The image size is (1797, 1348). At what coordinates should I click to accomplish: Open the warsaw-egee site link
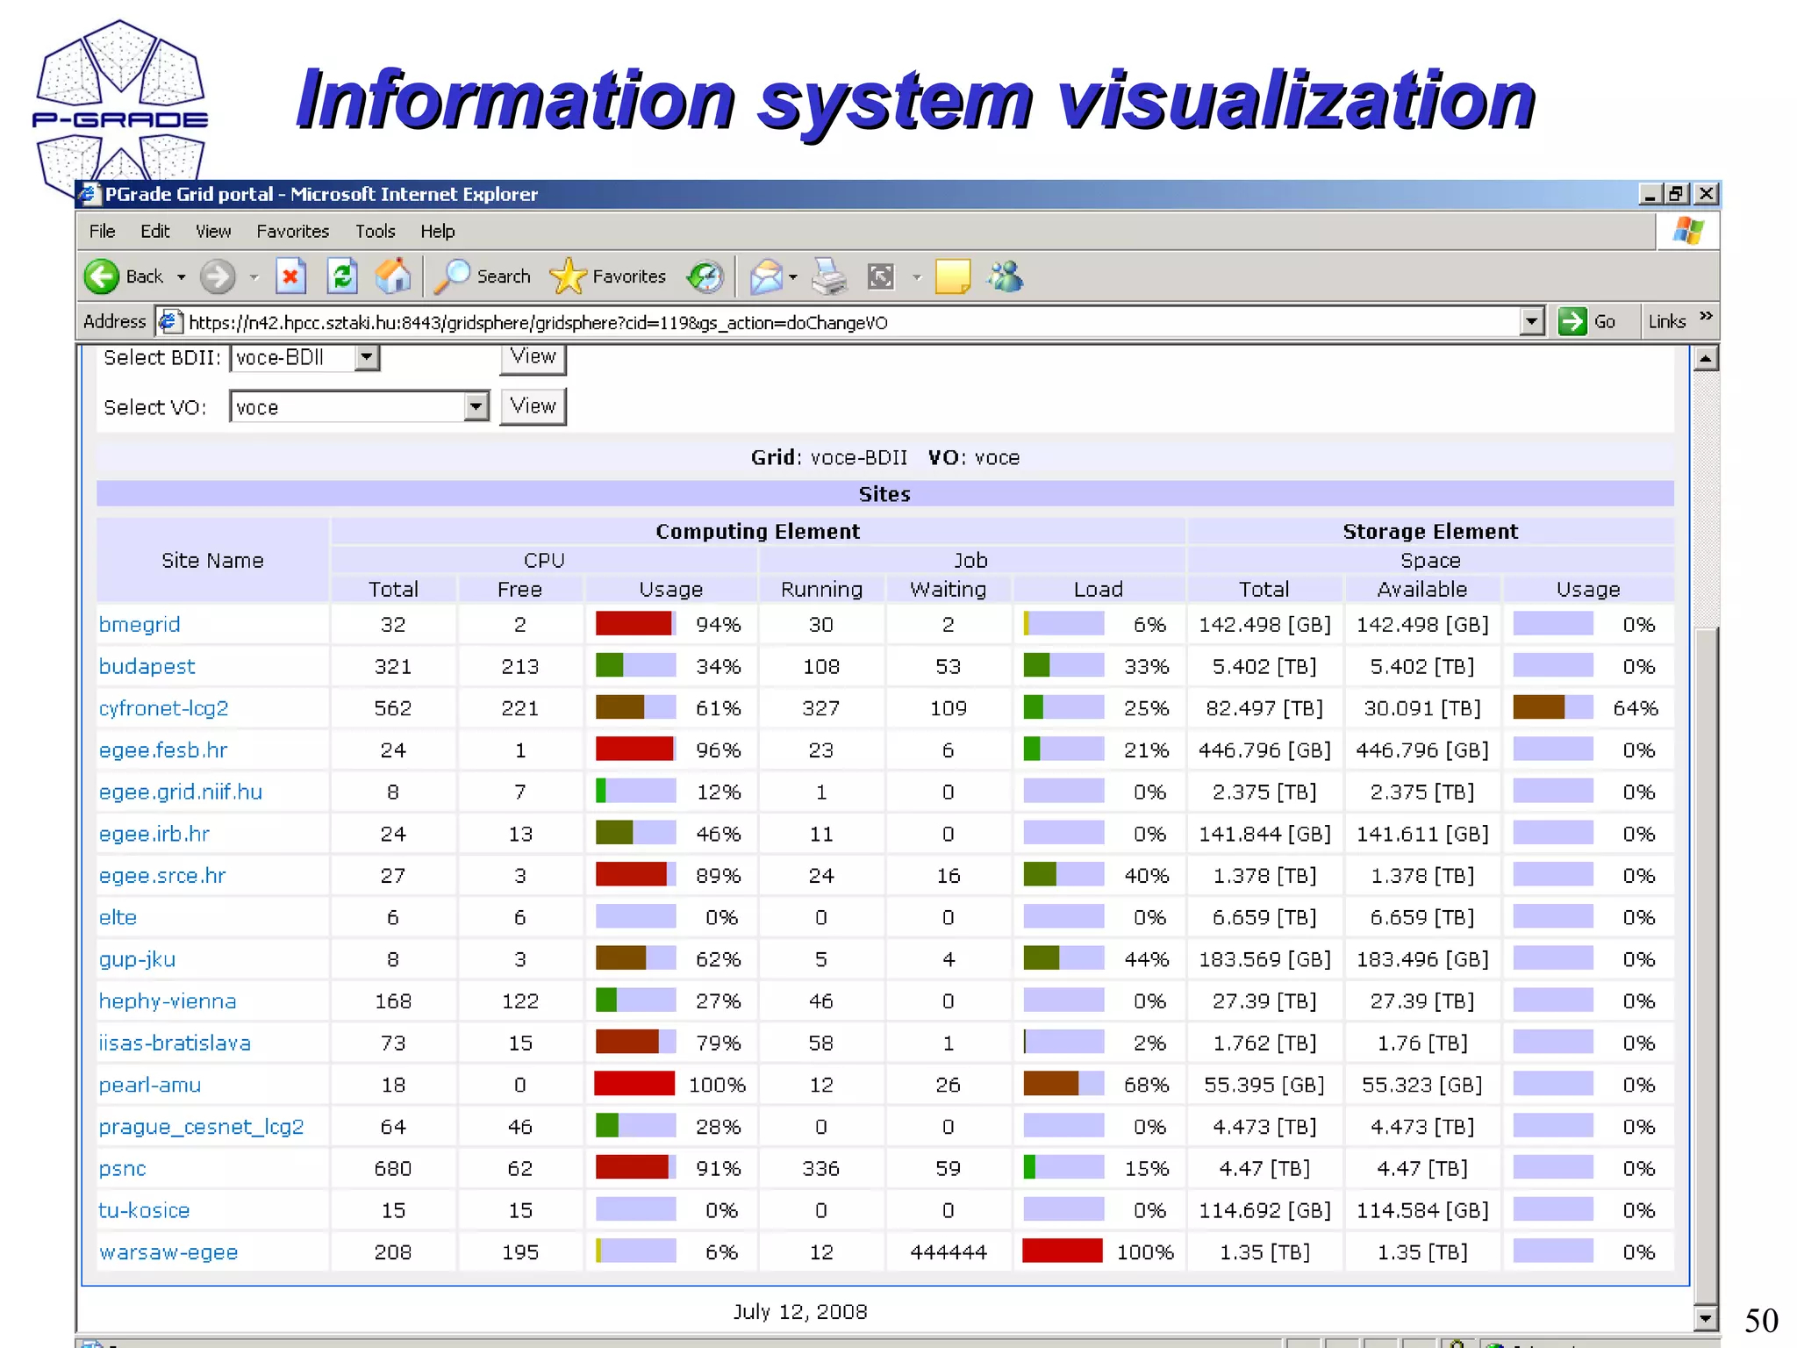click(x=168, y=1252)
